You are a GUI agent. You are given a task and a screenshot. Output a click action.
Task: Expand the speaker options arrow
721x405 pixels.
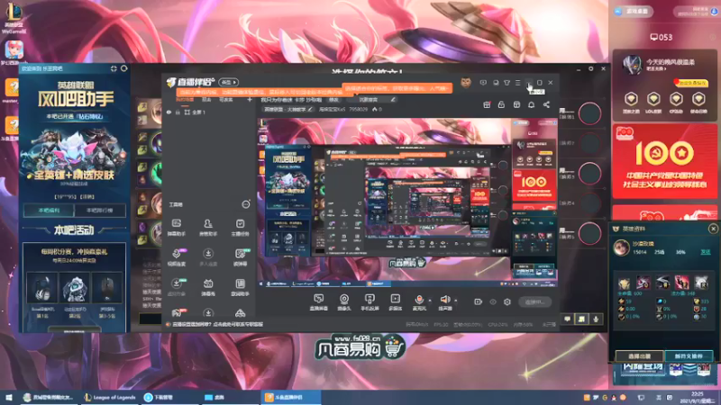(x=456, y=301)
